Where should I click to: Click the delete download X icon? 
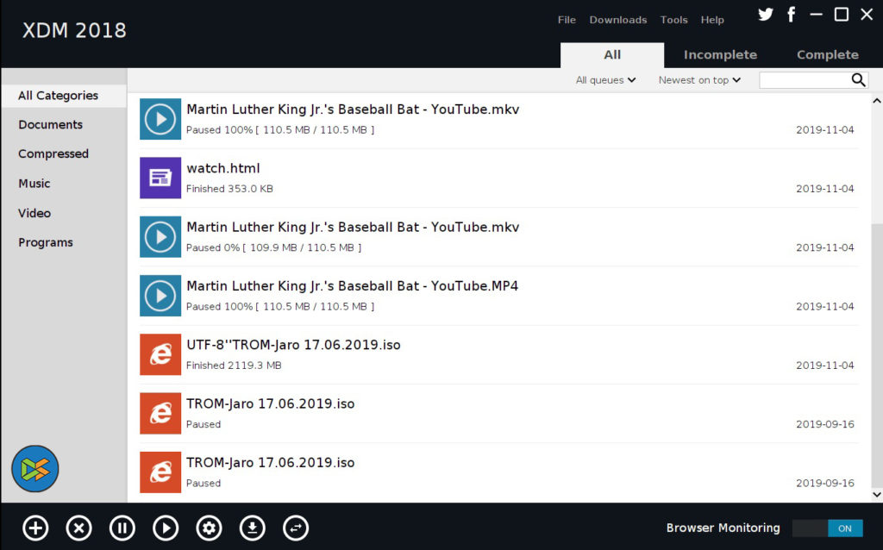click(x=78, y=528)
